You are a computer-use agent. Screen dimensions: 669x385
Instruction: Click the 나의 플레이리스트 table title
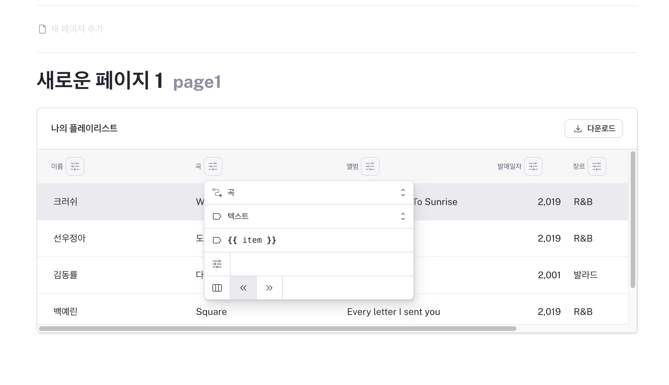coord(84,128)
